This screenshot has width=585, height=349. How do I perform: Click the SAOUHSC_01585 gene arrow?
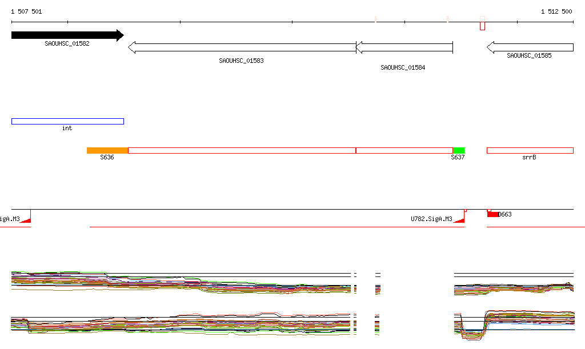tap(530, 47)
